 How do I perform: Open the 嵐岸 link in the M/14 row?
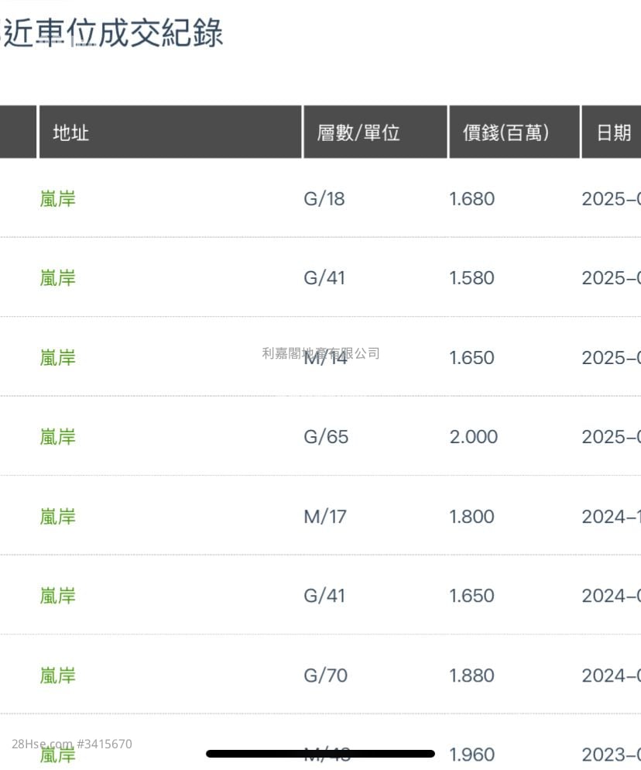tap(58, 358)
